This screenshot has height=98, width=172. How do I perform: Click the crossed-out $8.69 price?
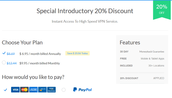11,54
